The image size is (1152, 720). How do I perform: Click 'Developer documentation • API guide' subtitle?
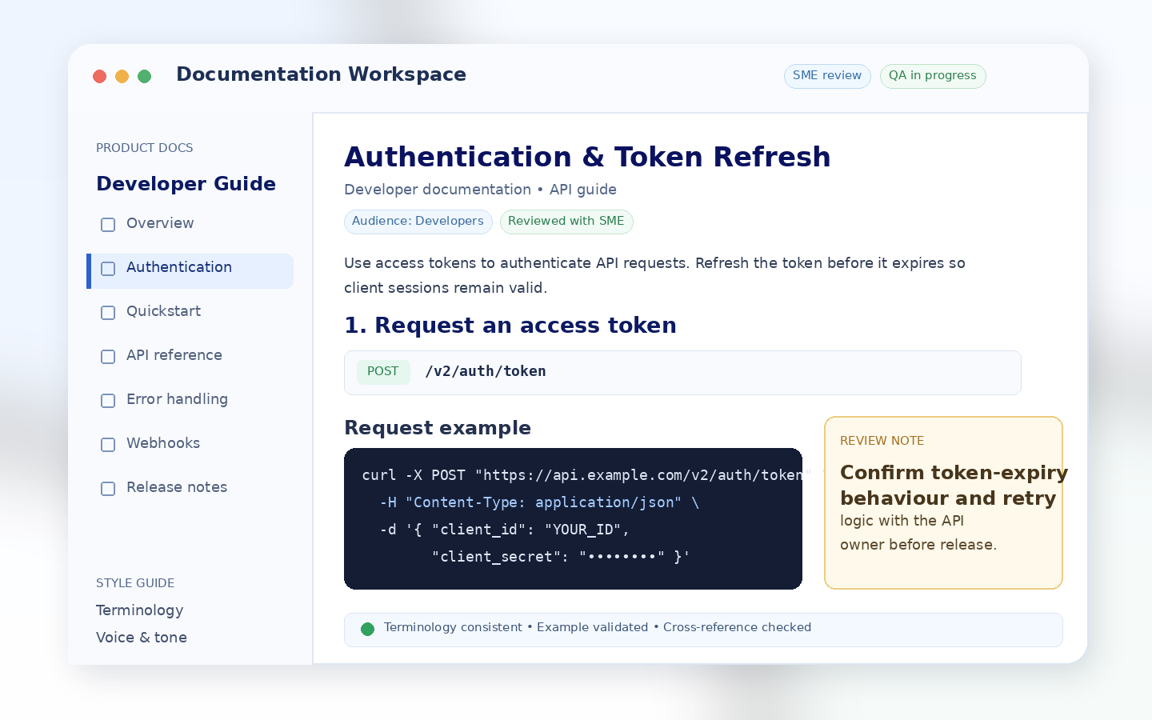[480, 190]
